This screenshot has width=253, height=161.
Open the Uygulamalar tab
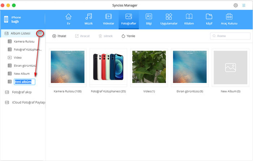169,19
